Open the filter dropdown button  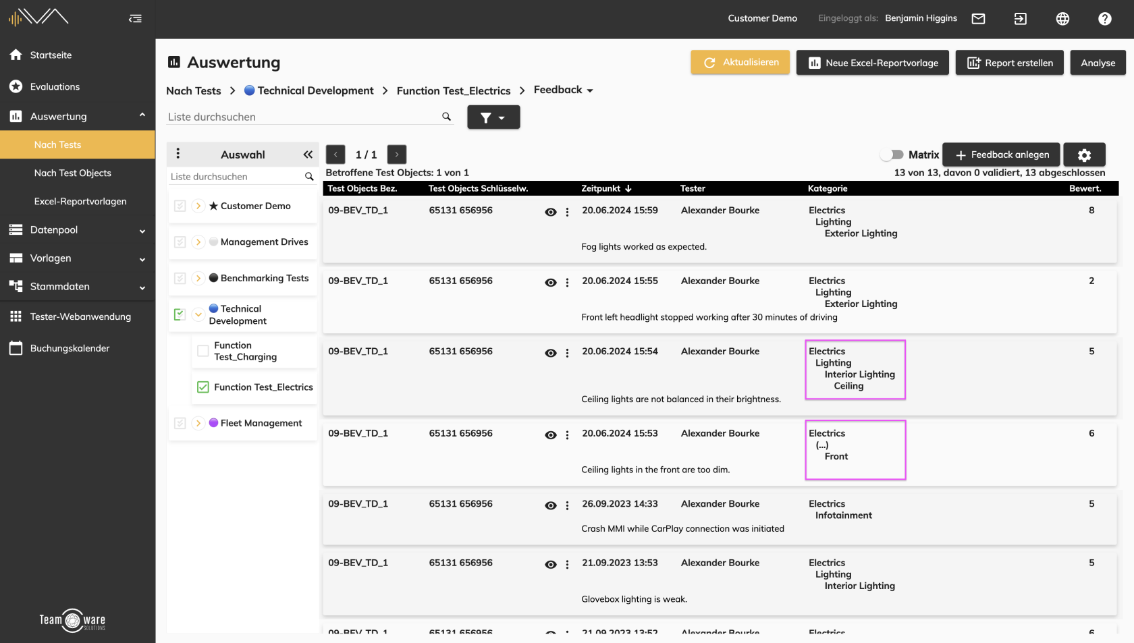coord(493,117)
